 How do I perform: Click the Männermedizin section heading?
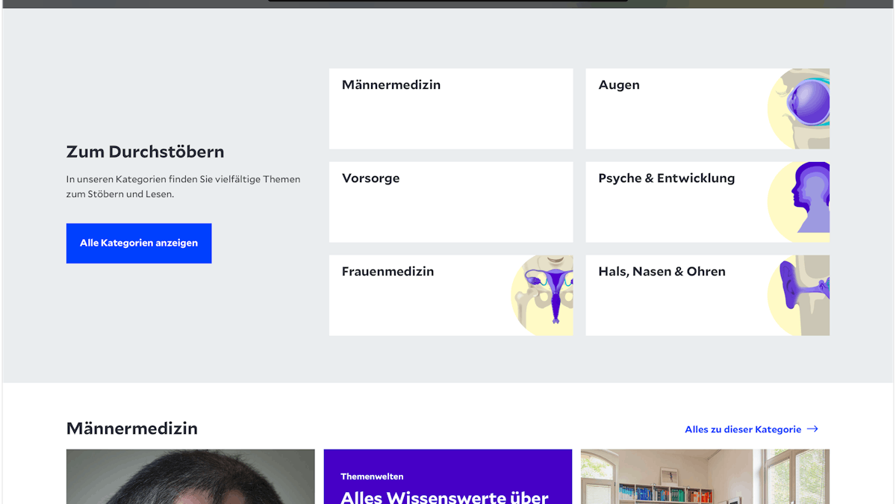click(132, 428)
